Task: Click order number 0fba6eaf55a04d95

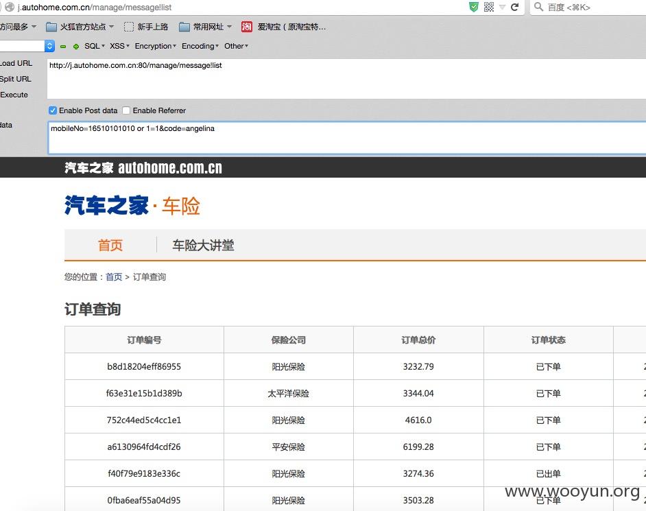Action: pyautogui.click(x=144, y=501)
